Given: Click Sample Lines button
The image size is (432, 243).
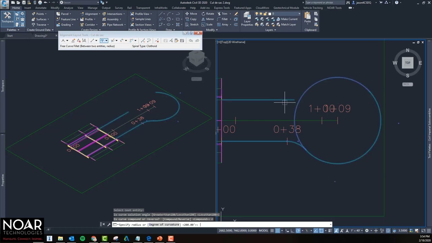Looking at the screenshot, I should (x=140, y=19).
